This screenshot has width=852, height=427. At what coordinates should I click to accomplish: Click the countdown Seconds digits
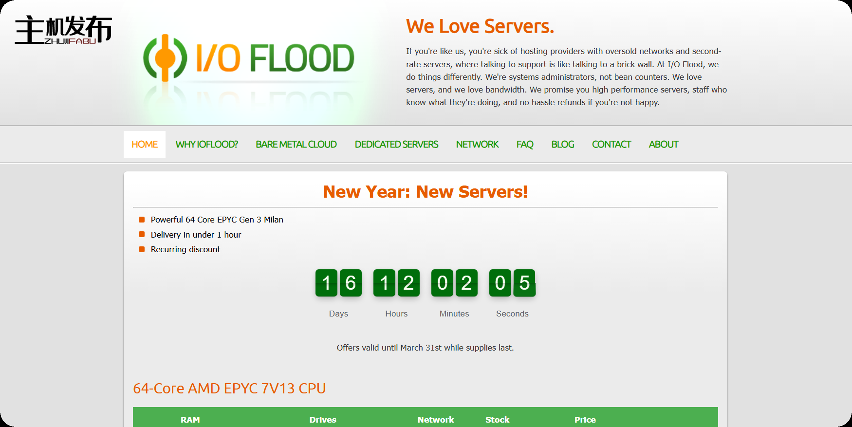tap(512, 283)
